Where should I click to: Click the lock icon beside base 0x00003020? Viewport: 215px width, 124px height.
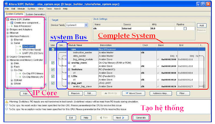click(158, 87)
